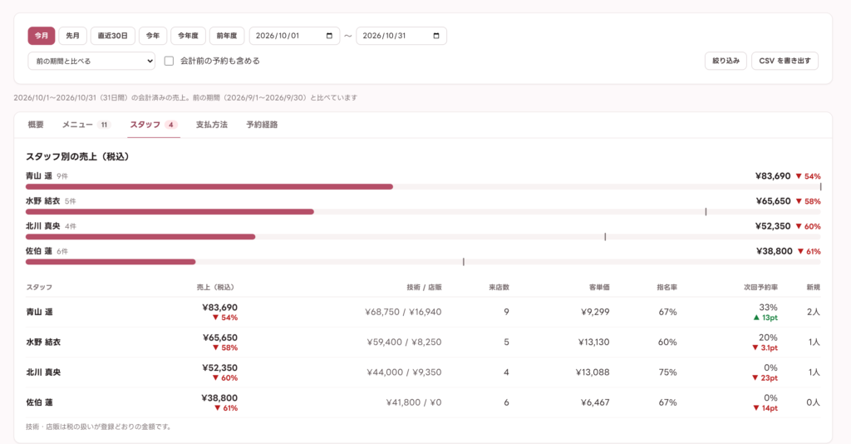Screen dimensions: 851x444
Task: Select 北川 真央 in the staff table
Action: pyautogui.click(x=43, y=372)
